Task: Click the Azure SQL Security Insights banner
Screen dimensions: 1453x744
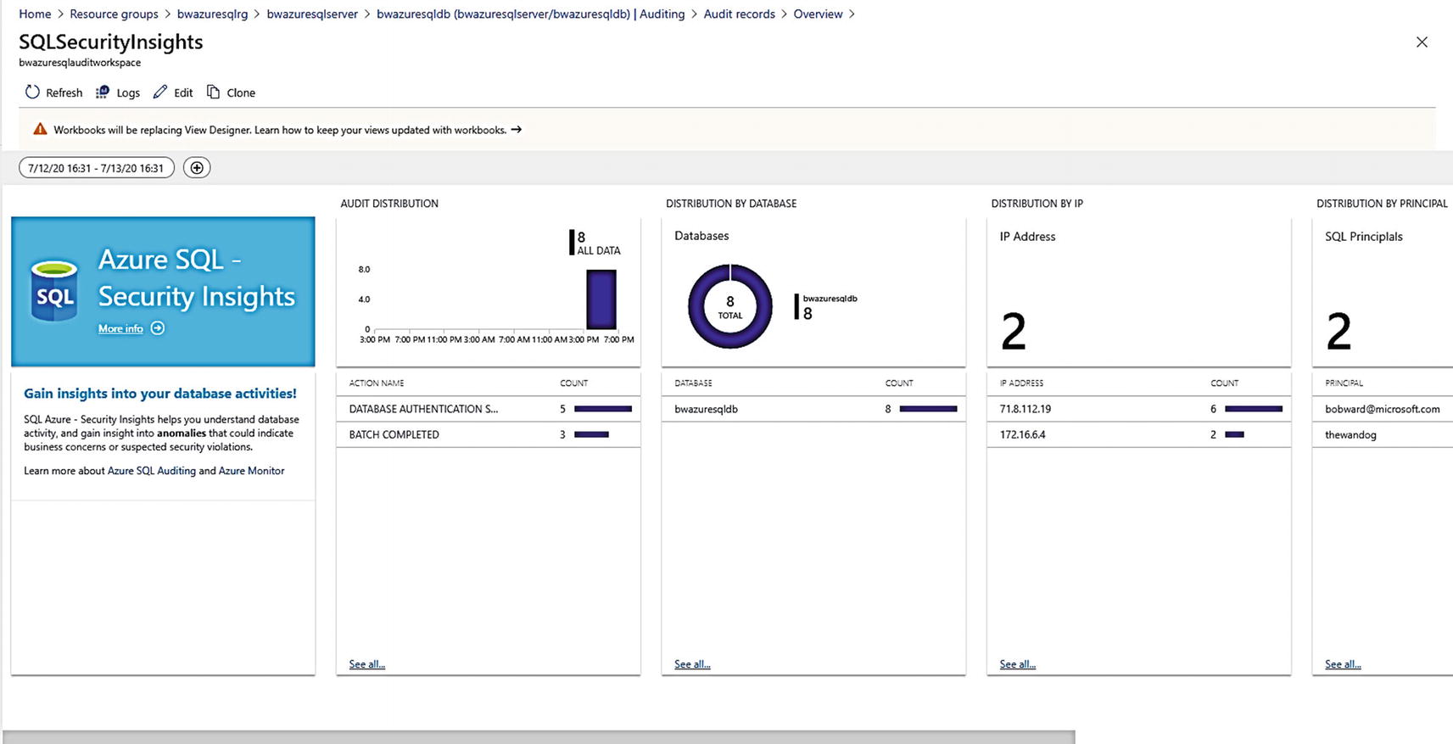Action: [163, 292]
